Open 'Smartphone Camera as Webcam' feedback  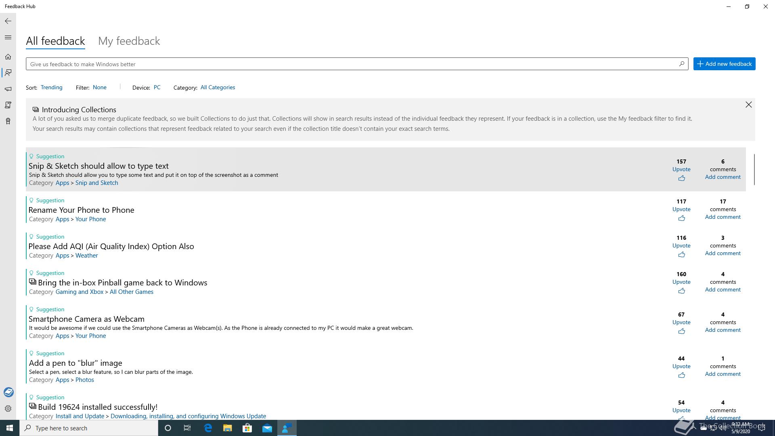point(86,319)
